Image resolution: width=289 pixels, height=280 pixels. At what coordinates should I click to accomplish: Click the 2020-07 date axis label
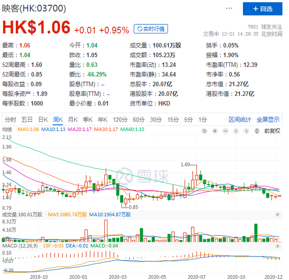(x=196, y=277)
